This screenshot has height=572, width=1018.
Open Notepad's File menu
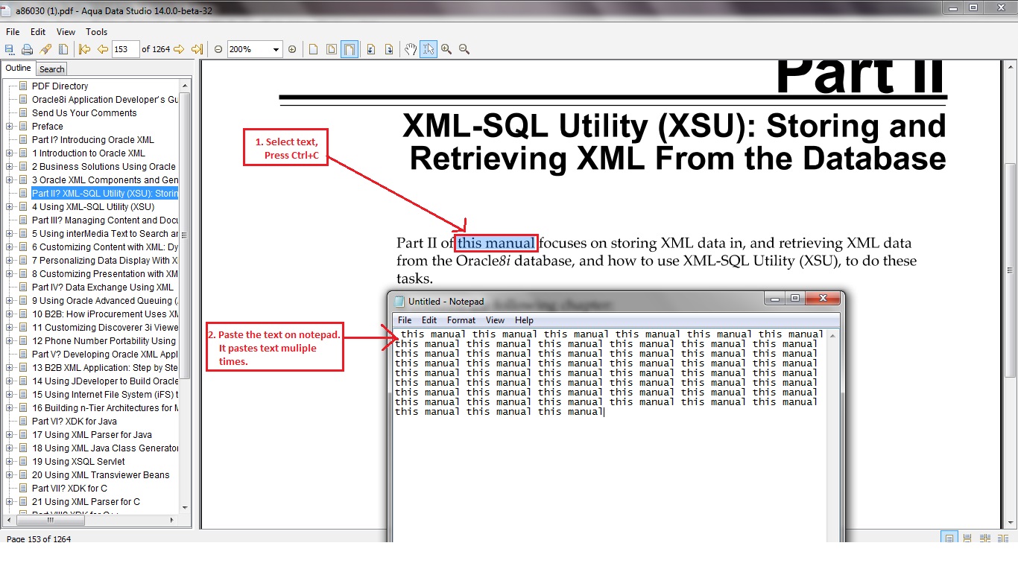point(405,320)
